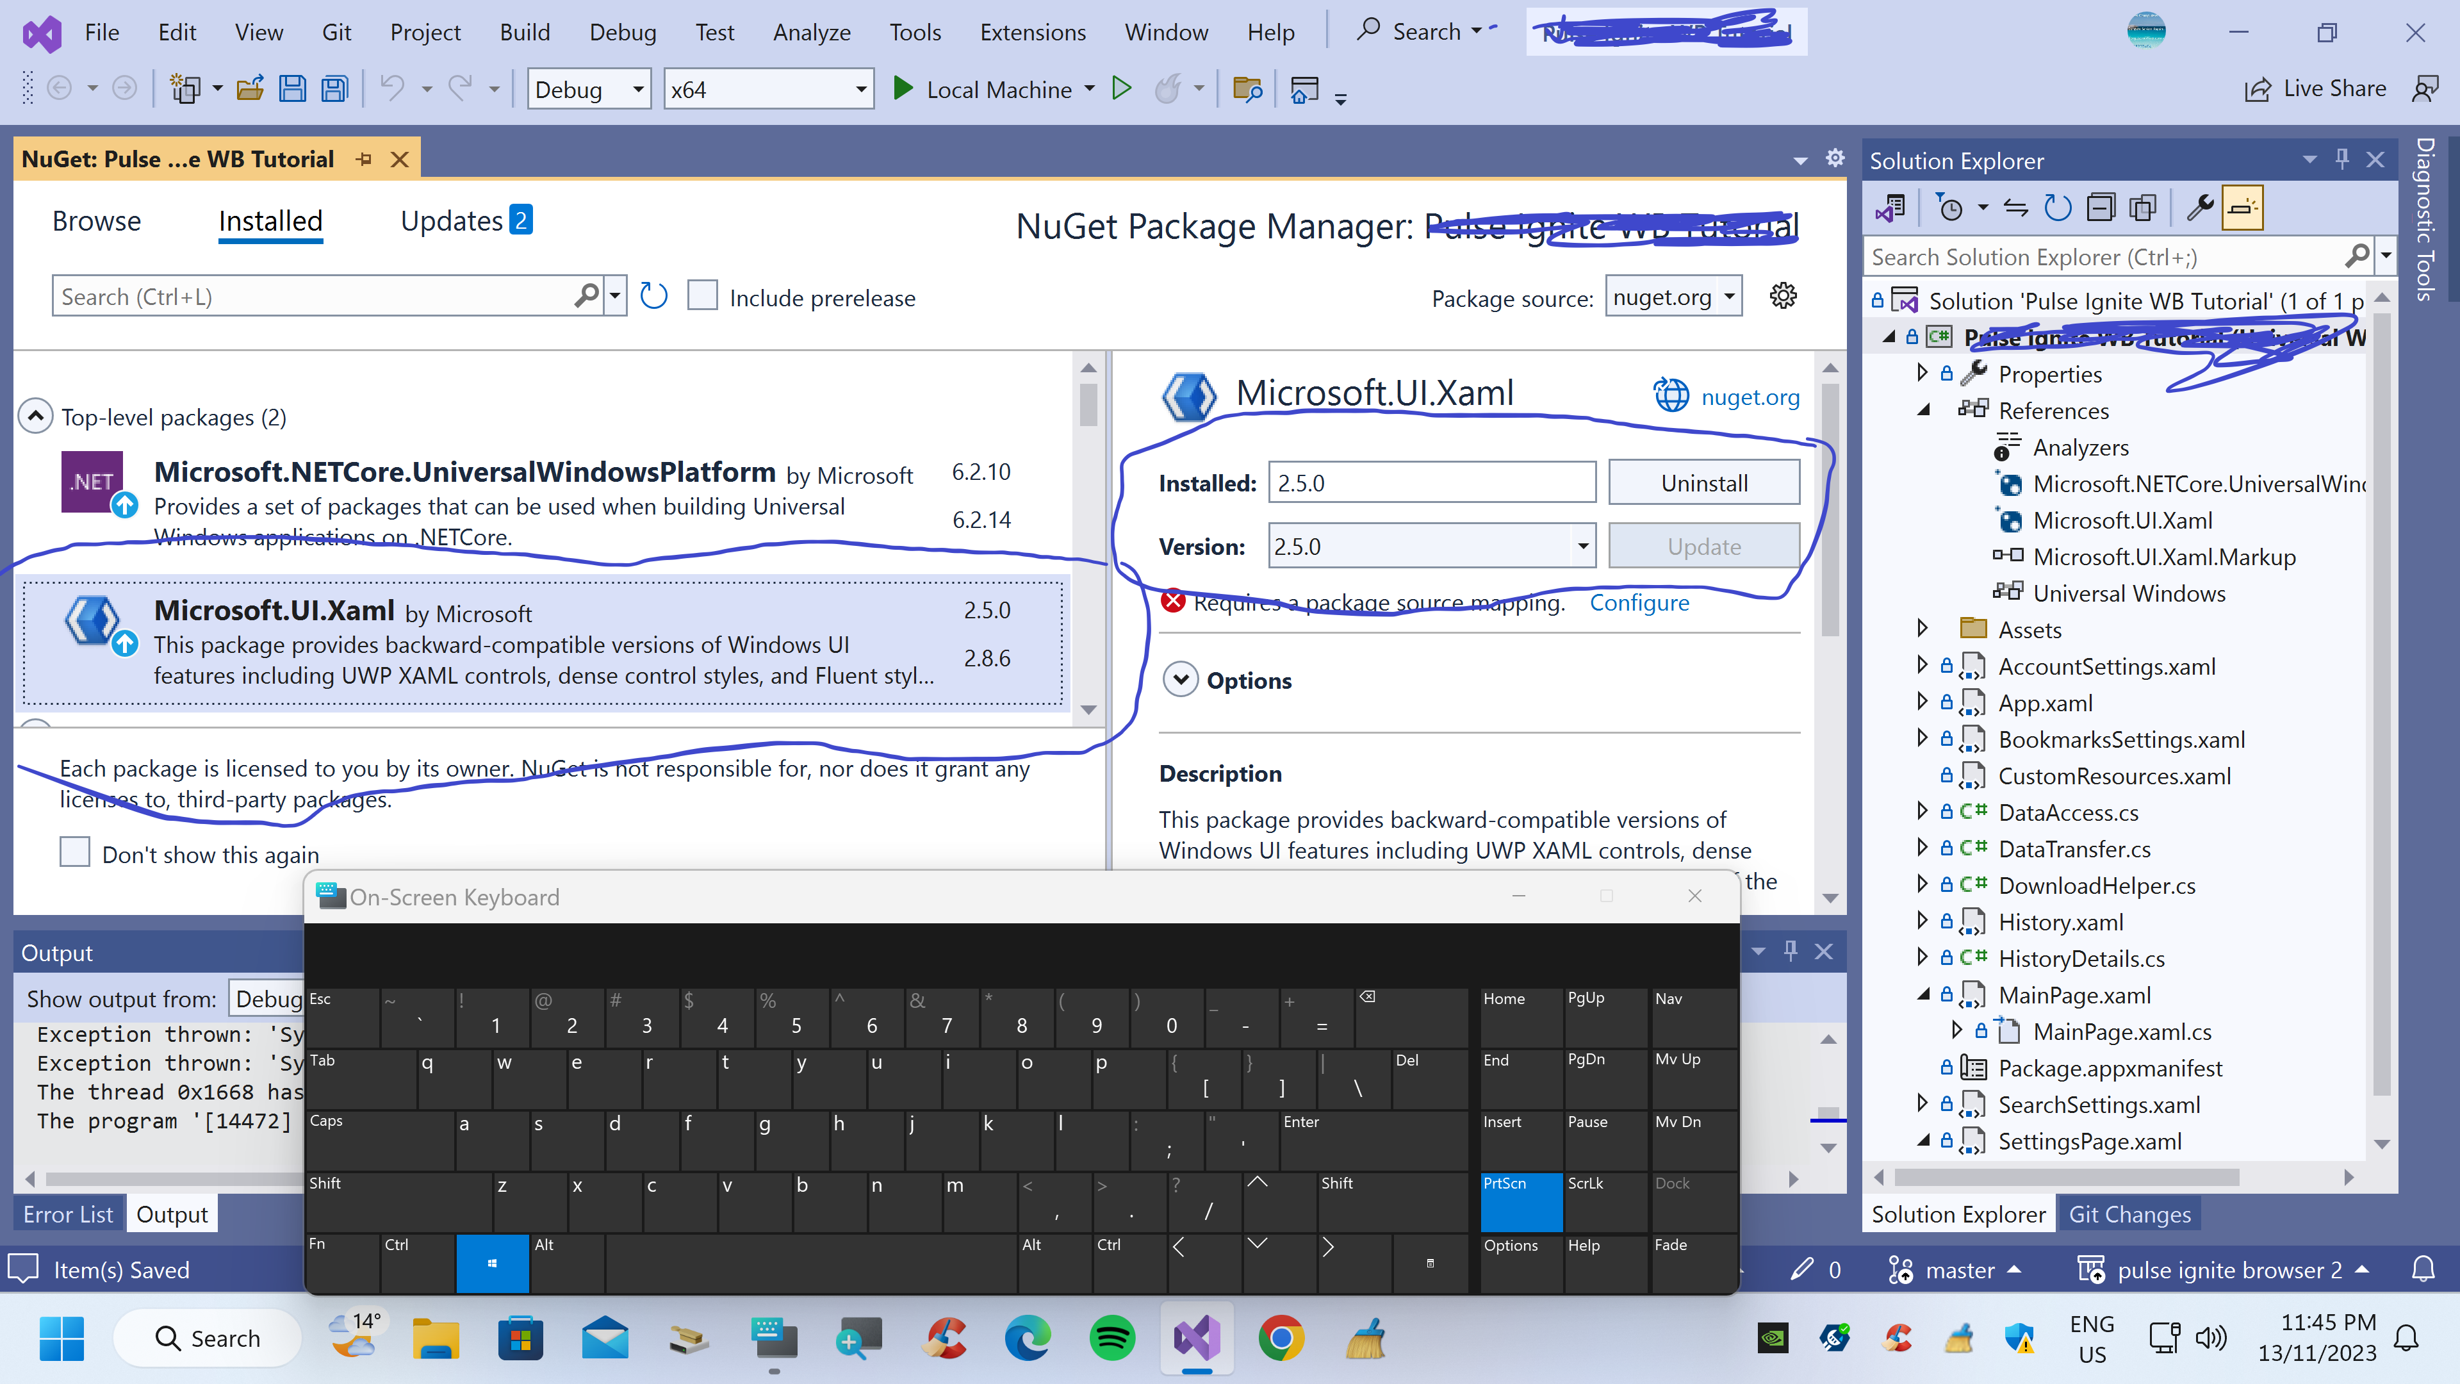Screen dimensions: 2460x1384
Task: Click the Windows Start button
Action: pos(62,1338)
